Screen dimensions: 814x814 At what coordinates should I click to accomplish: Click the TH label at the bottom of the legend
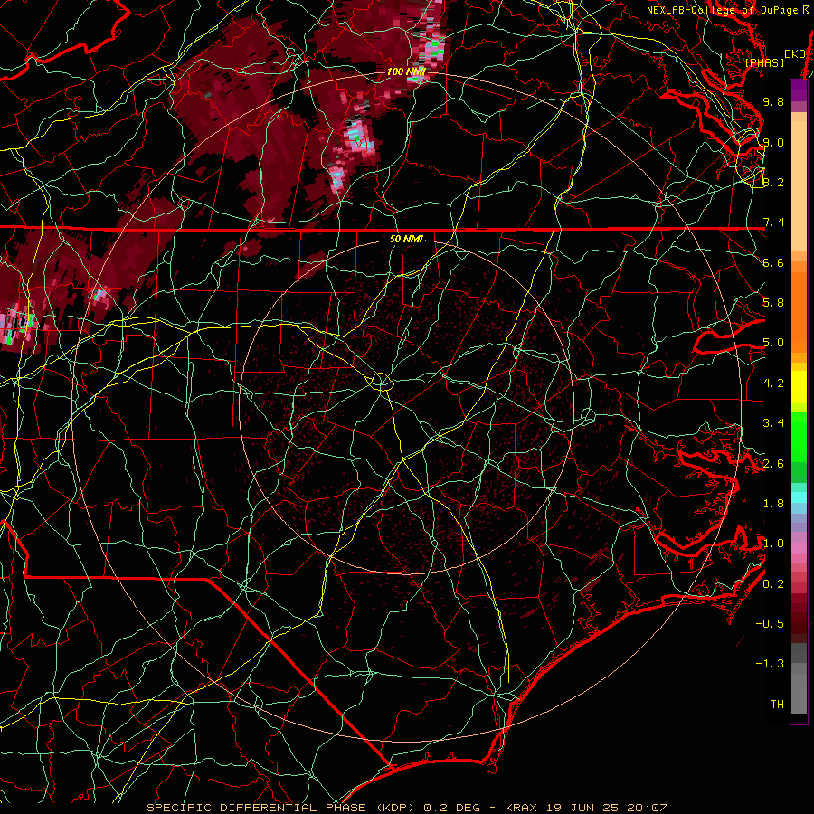point(777,705)
